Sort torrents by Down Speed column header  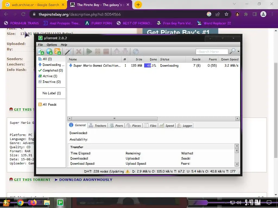pos(229,59)
